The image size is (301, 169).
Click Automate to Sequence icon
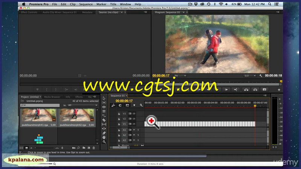[74, 148]
